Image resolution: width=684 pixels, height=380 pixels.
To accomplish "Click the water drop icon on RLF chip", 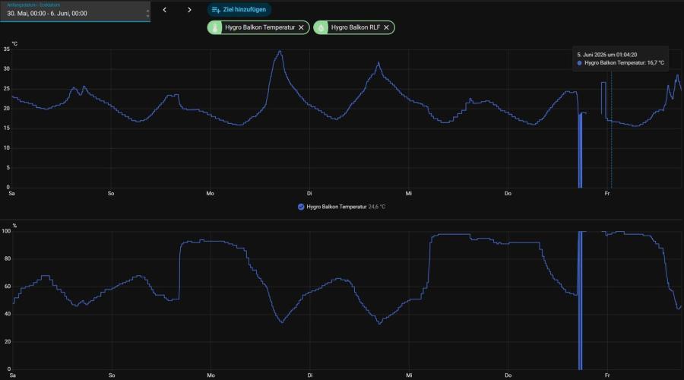I will pos(321,27).
